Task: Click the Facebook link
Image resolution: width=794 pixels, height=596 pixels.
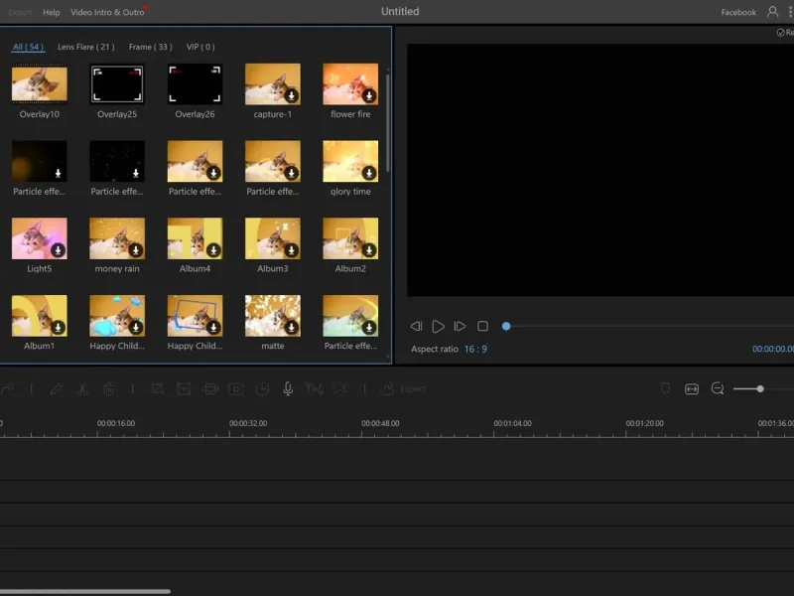Action: point(738,13)
